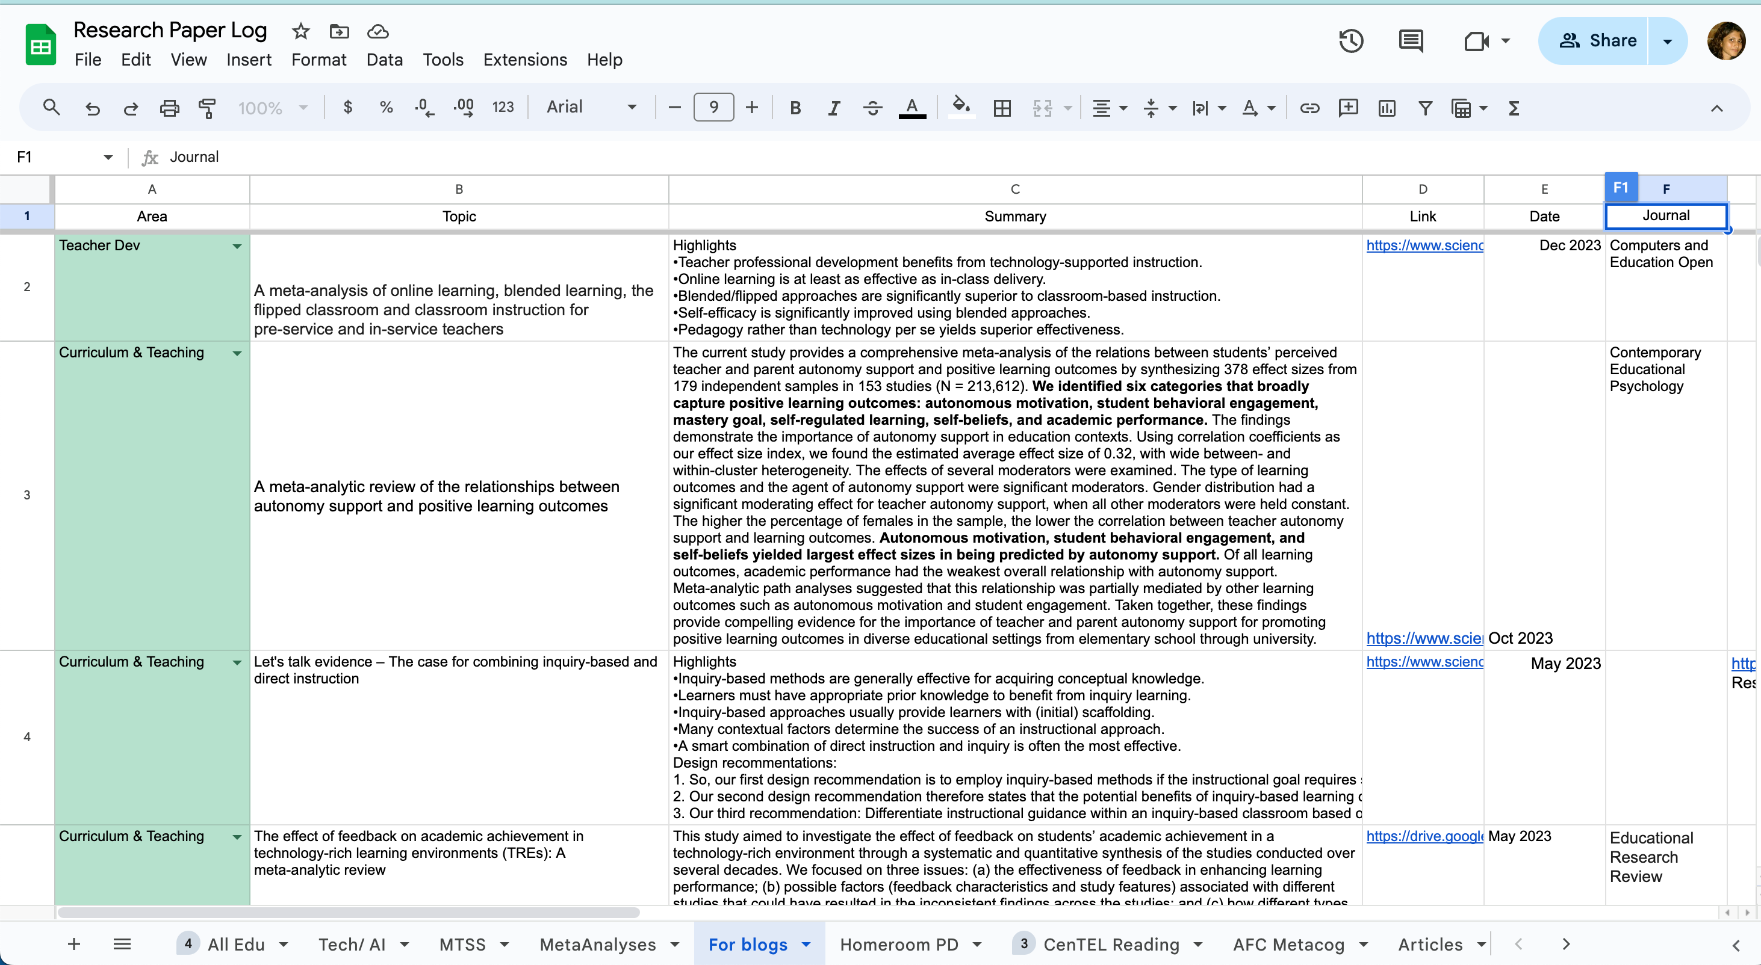Decrease decimal places
Viewport: 1761px width, 965px height.
(424, 107)
